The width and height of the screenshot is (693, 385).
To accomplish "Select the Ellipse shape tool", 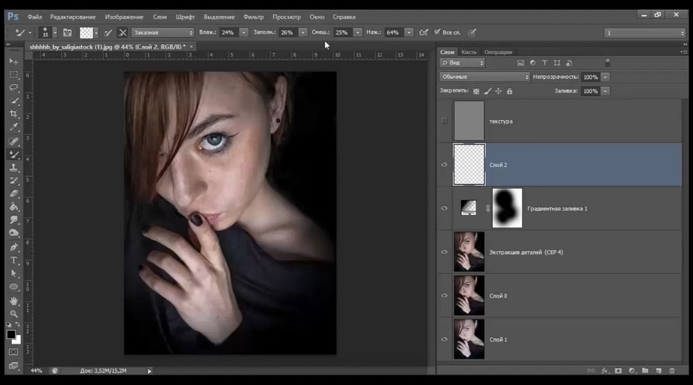I will 14,287.
